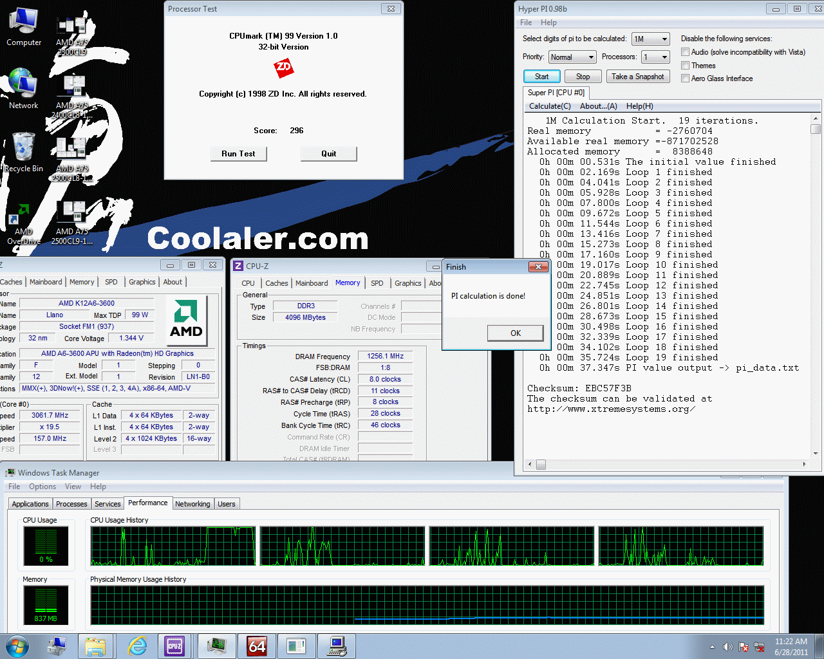Viewport: 824px width, 659px height.
Task: Open the Network desktop icon
Action: [24, 89]
